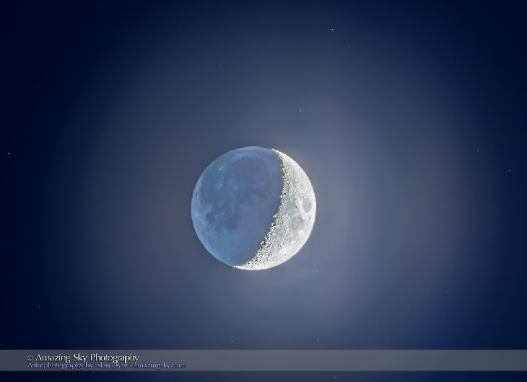Click the star just below the Moon's right side
527x382 pixels.
[x=315, y=272]
